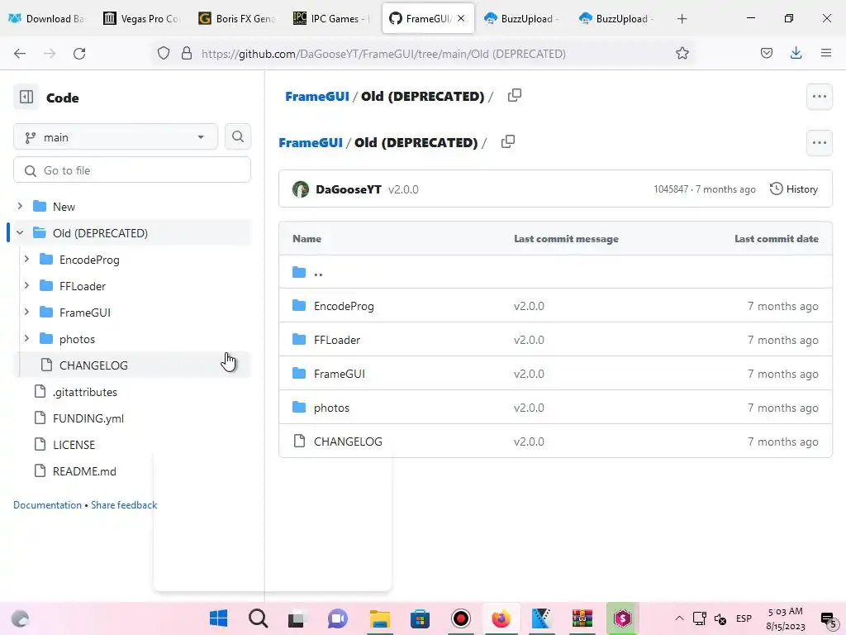This screenshot has height=635, width=846.
Task: Show tracking protection shield info
Action: pyautogui.click(x=164, y=54)
